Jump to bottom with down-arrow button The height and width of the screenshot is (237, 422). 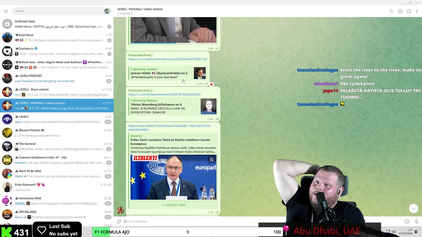tap(413, 208)
